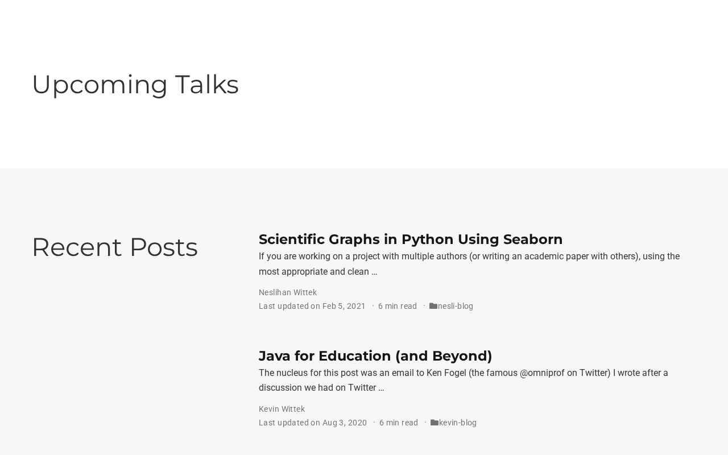The image size is (728, 455).
Task: Click the Seaborn post's 6 min read label
Action: point(398,306)
